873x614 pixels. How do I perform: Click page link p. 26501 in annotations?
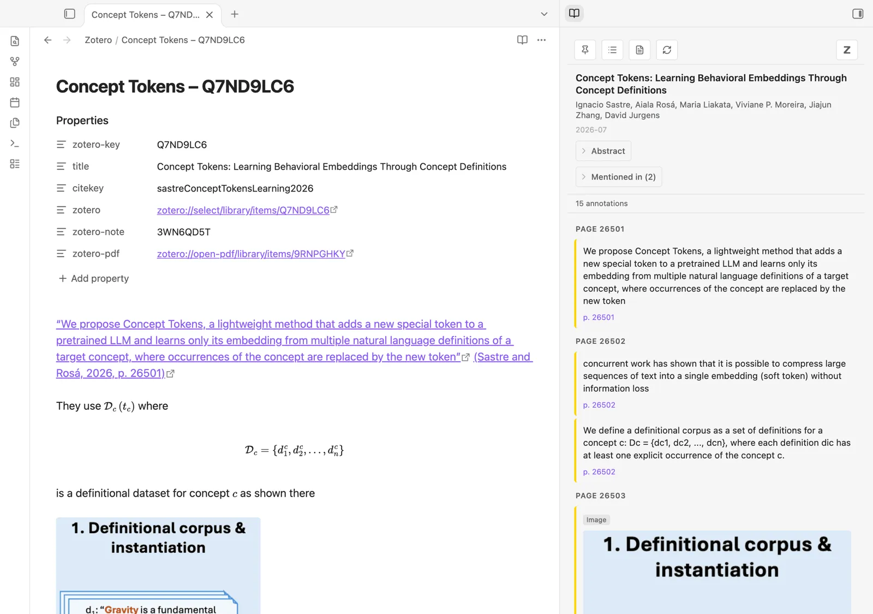click(x=599, y=317)
